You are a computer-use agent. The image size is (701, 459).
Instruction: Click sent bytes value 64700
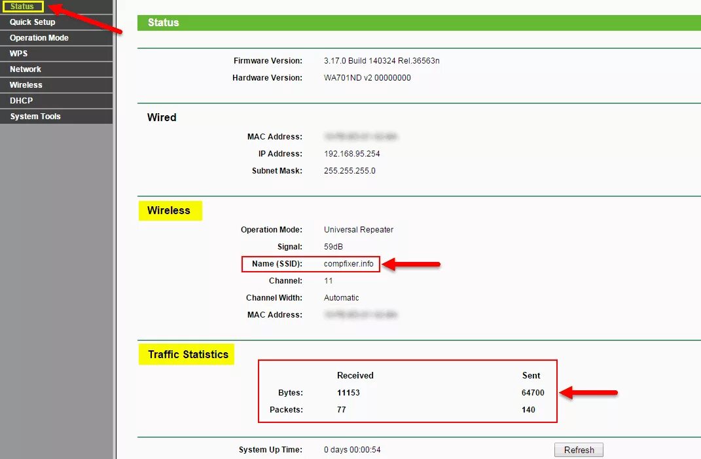532,392
